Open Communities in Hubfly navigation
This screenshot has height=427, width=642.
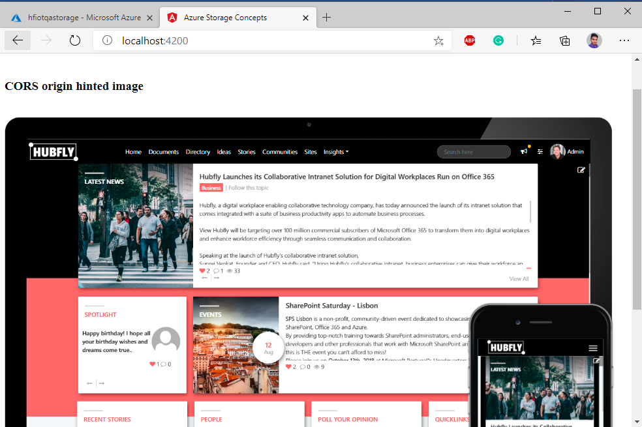click(280, 152)
